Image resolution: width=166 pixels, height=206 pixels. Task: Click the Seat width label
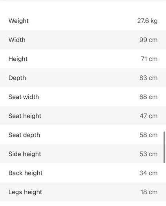[24, 97]
